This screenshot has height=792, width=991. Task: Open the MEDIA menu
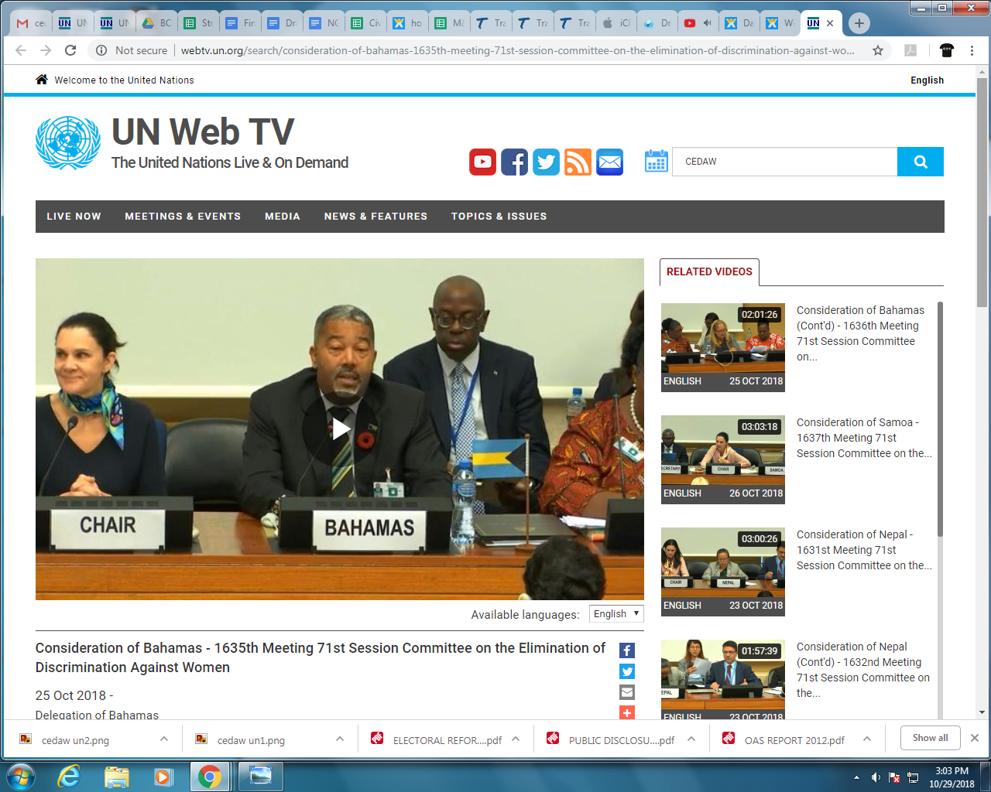point(283,217)
